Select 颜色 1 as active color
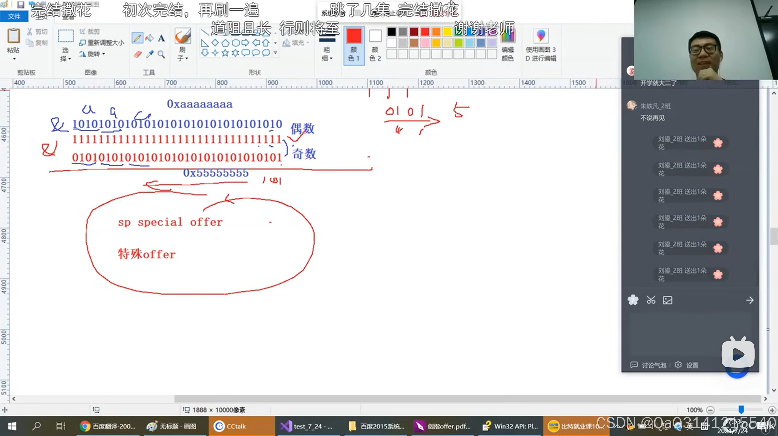The image size is (778, 436). tap(354, 45)
